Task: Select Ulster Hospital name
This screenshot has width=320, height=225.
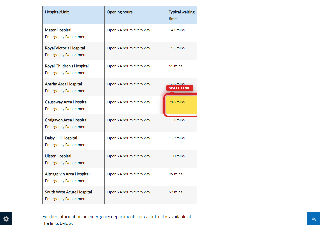Action: pos(58,156)
